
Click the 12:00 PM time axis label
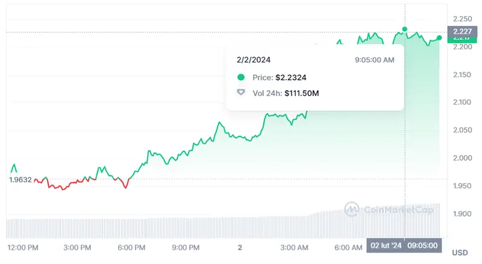tap(23, 247)
